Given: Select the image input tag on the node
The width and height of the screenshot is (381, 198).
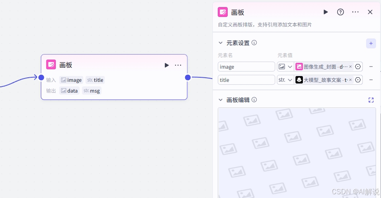Looking at the screenshot, I should click(71, 80).
